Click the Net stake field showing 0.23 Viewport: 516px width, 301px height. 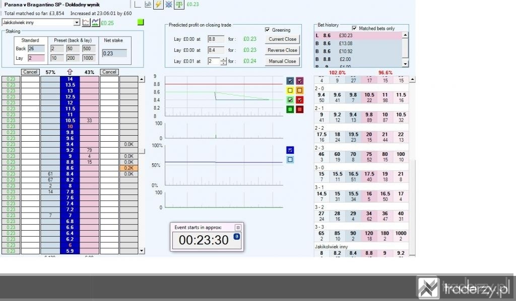[114, 53]
